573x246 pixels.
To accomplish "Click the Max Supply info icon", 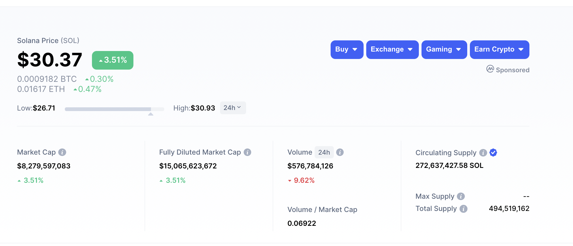I will pos(461,196).
